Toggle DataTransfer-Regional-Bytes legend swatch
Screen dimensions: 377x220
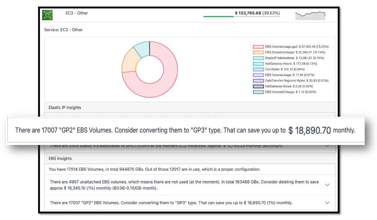click(258, 80)
